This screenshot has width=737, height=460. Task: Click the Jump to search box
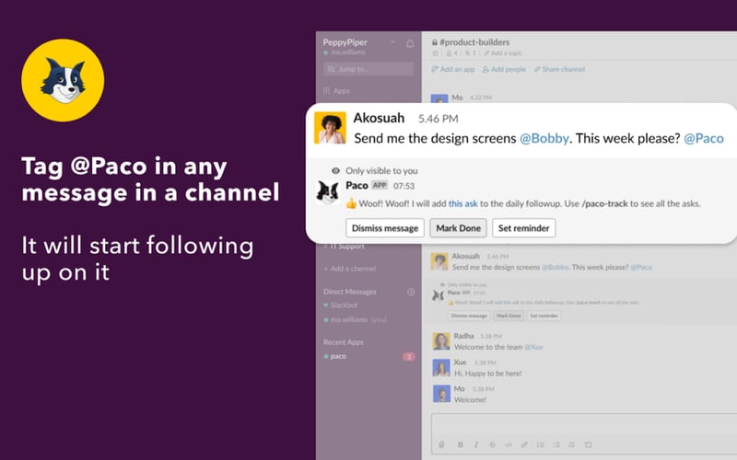click(368, 69)
